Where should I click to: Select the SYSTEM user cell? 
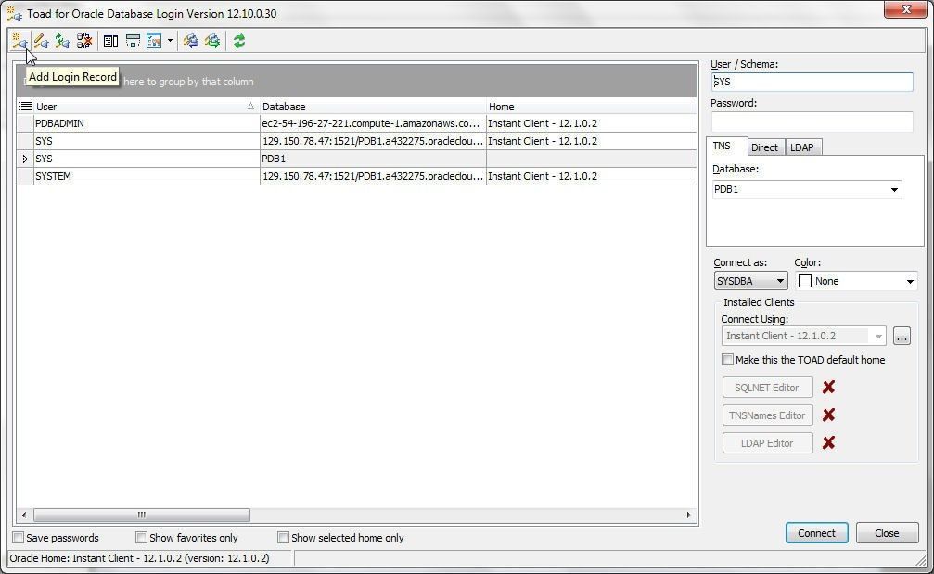[x=147, y=176]
